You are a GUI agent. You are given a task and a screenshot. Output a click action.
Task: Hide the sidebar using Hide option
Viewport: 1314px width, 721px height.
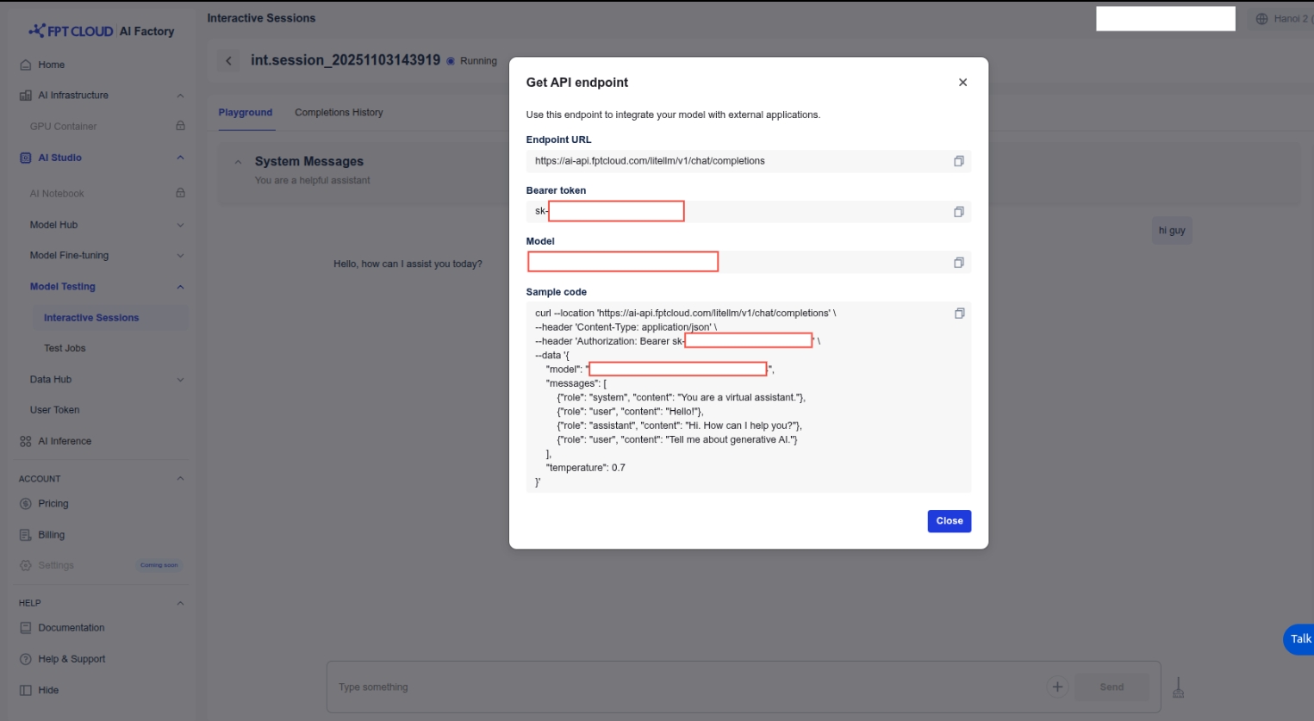click(x=48, y=690)
